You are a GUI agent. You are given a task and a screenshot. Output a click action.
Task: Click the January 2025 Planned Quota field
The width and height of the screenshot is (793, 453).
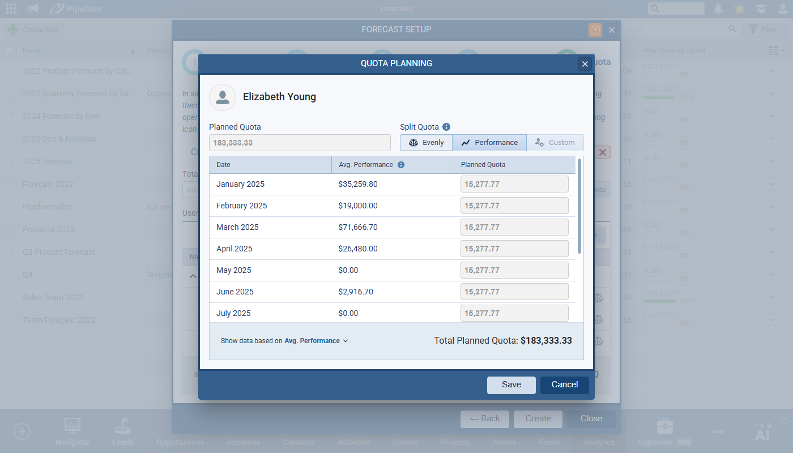pyautogui.click(x=514, y=184)
